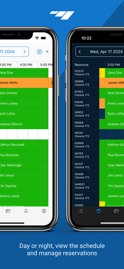Image resolution: width=124 pixels, height=269 pixels.
Task: Select the 4:00 PM column header
Action: click(28, 65)
